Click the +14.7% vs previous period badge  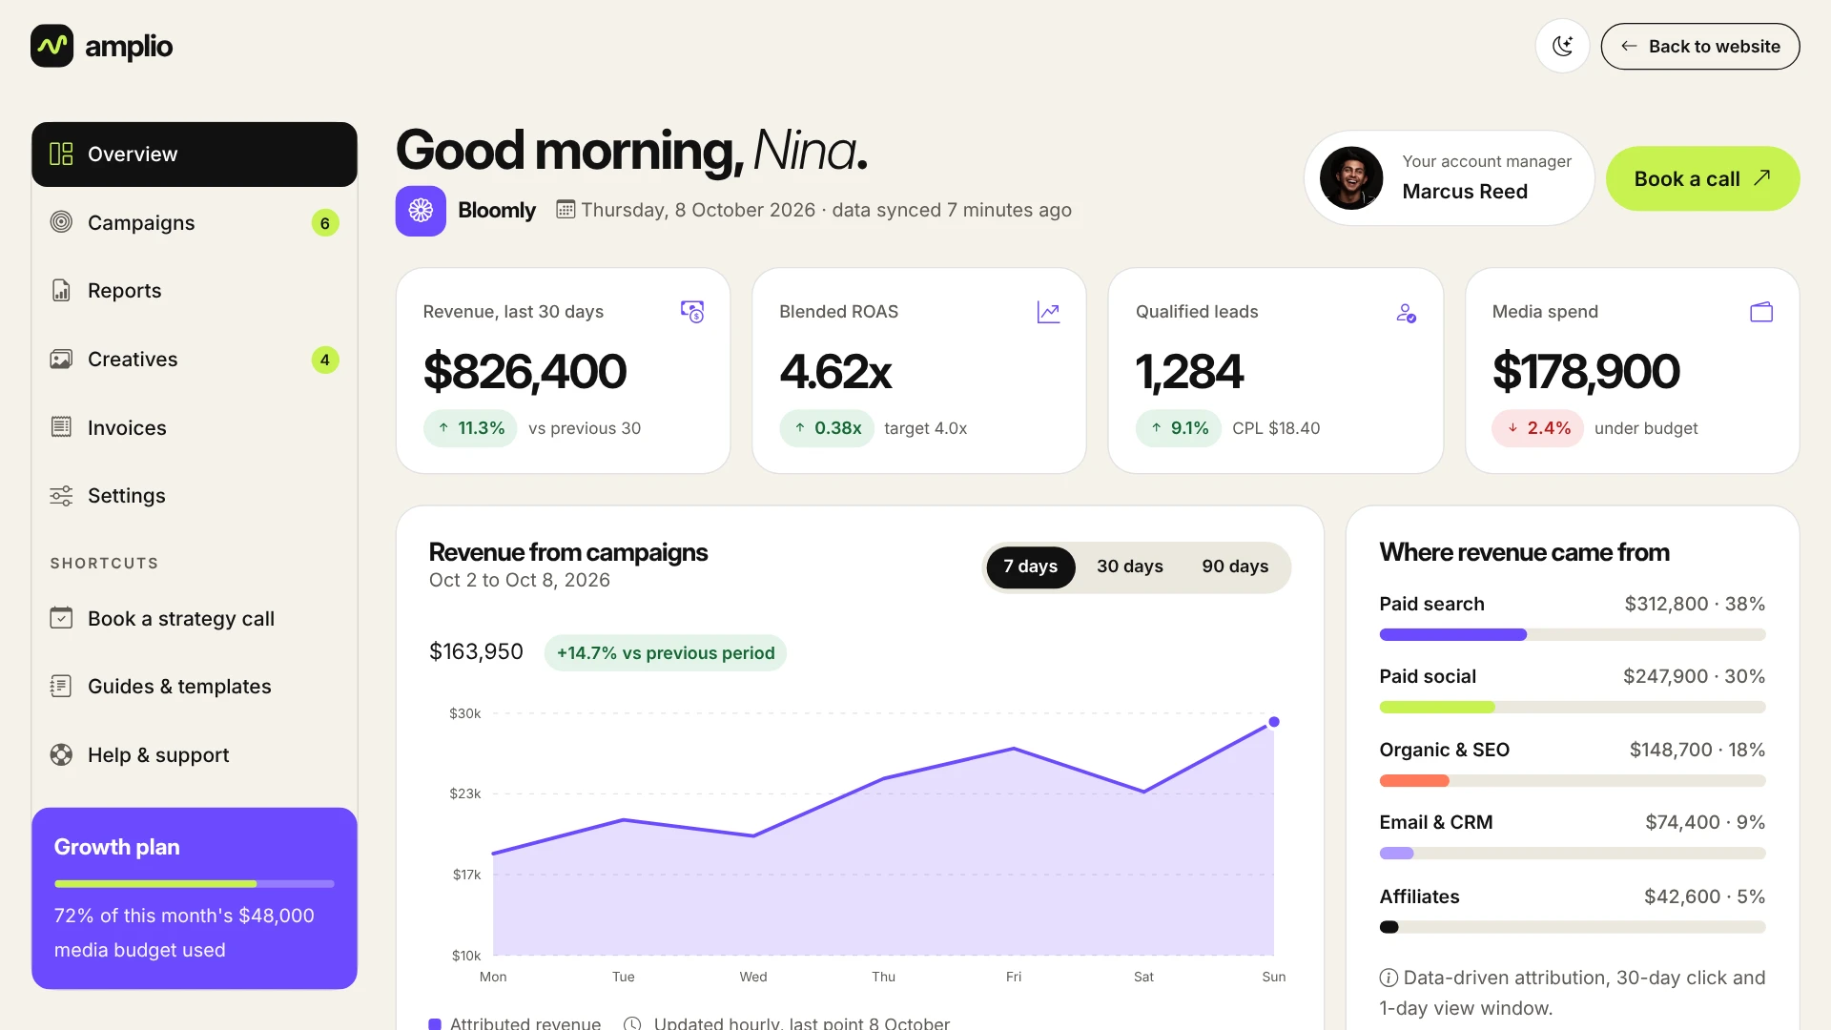click(666, 653)
